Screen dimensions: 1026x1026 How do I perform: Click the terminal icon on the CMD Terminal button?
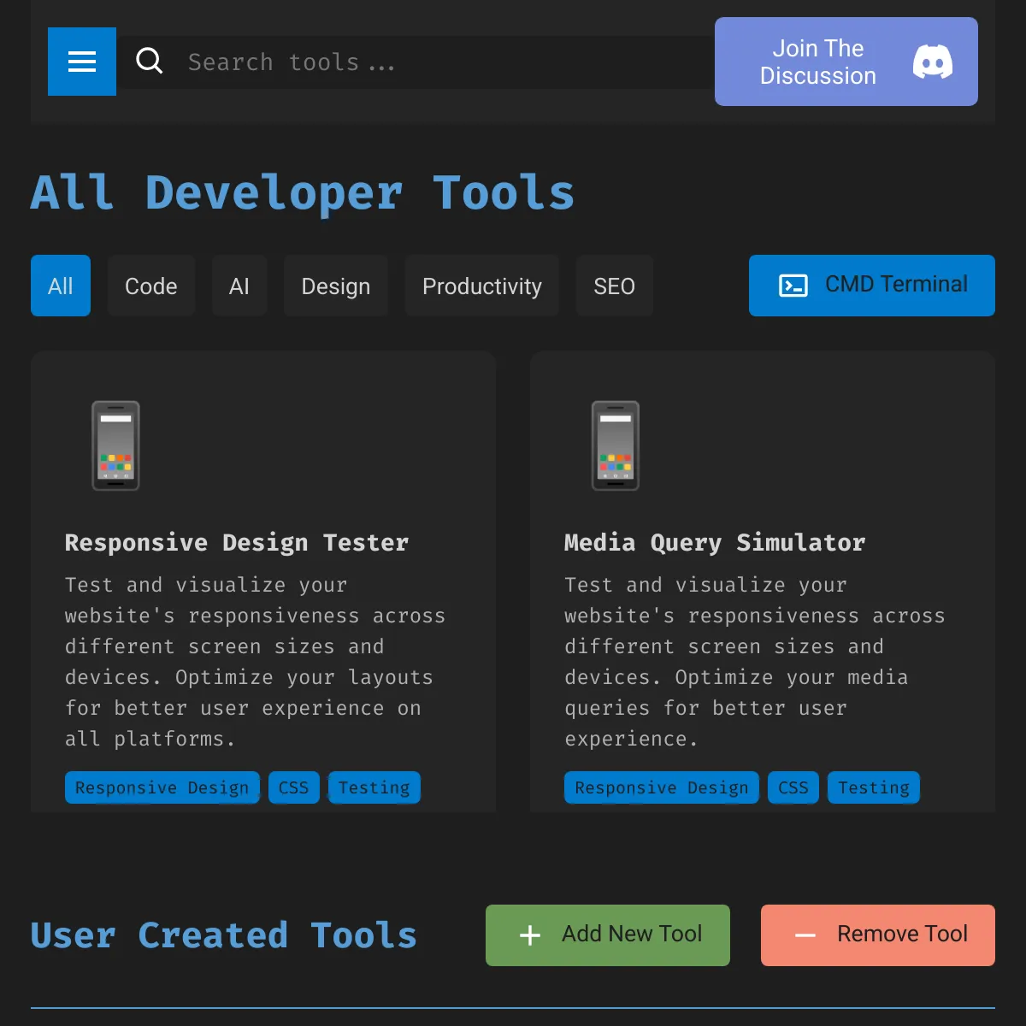pyautogui.click(x=794, y=286)
